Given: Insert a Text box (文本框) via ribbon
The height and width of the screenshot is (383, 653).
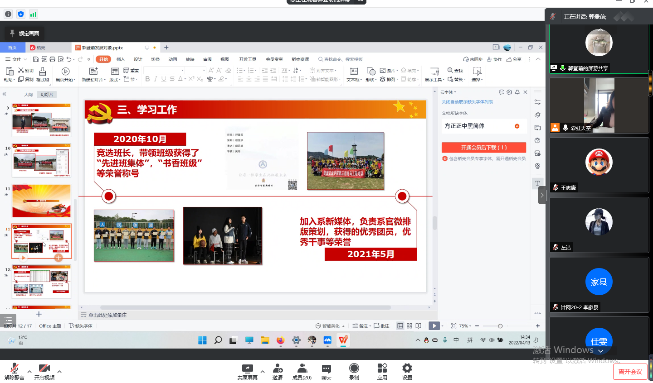Looking at the screenshot, I should click(354, 74).
